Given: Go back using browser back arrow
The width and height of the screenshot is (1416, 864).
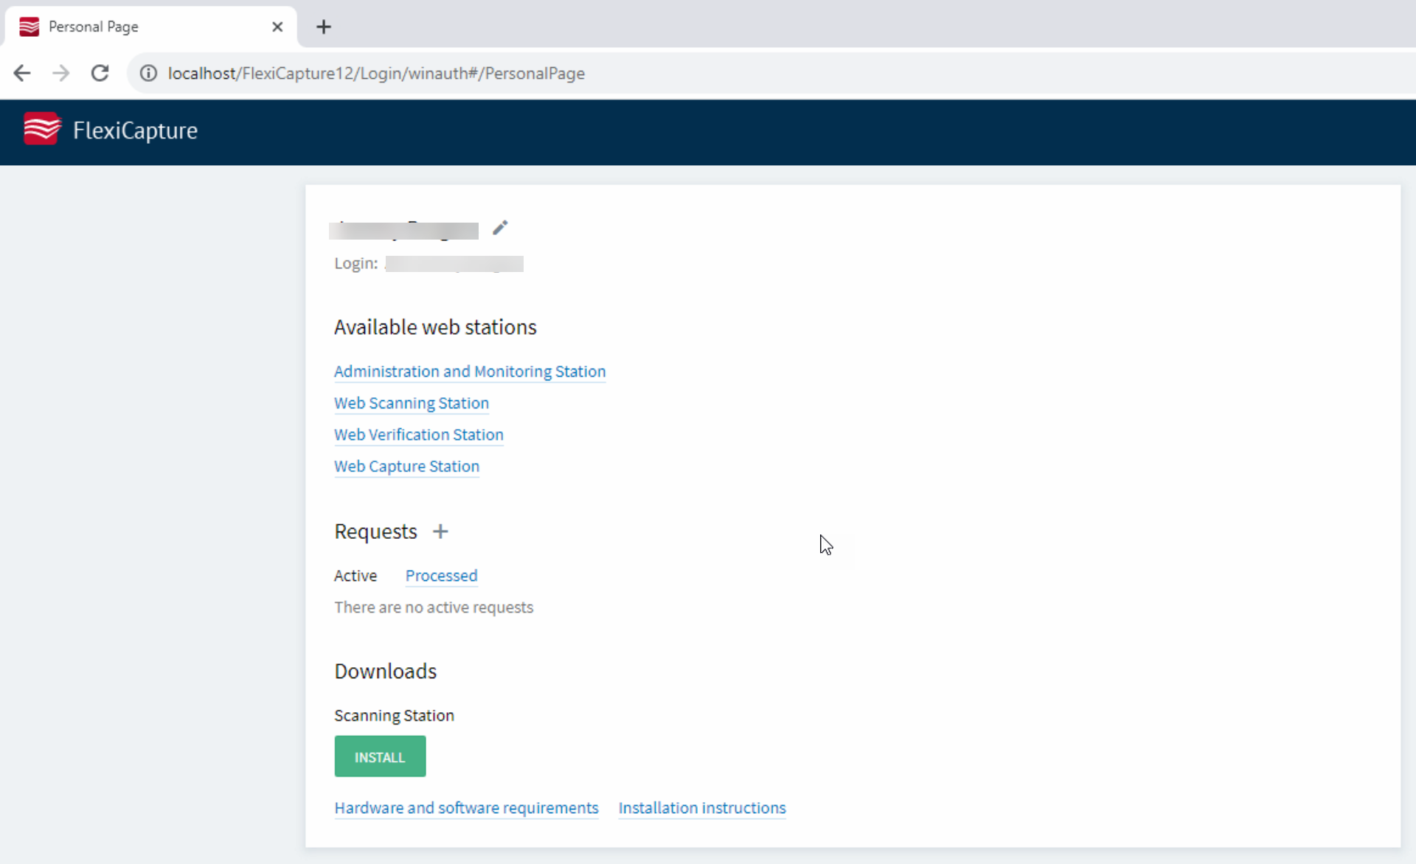Looking at the screenshot, I should (22, 73).
